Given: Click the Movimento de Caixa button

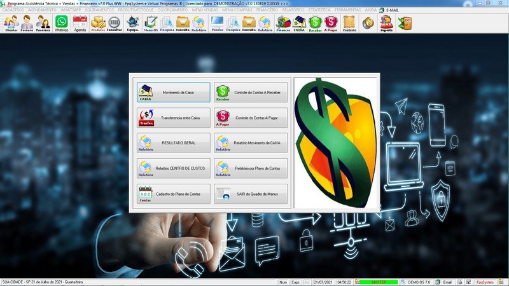Looking at the screenshot, I should coord(173,92).
